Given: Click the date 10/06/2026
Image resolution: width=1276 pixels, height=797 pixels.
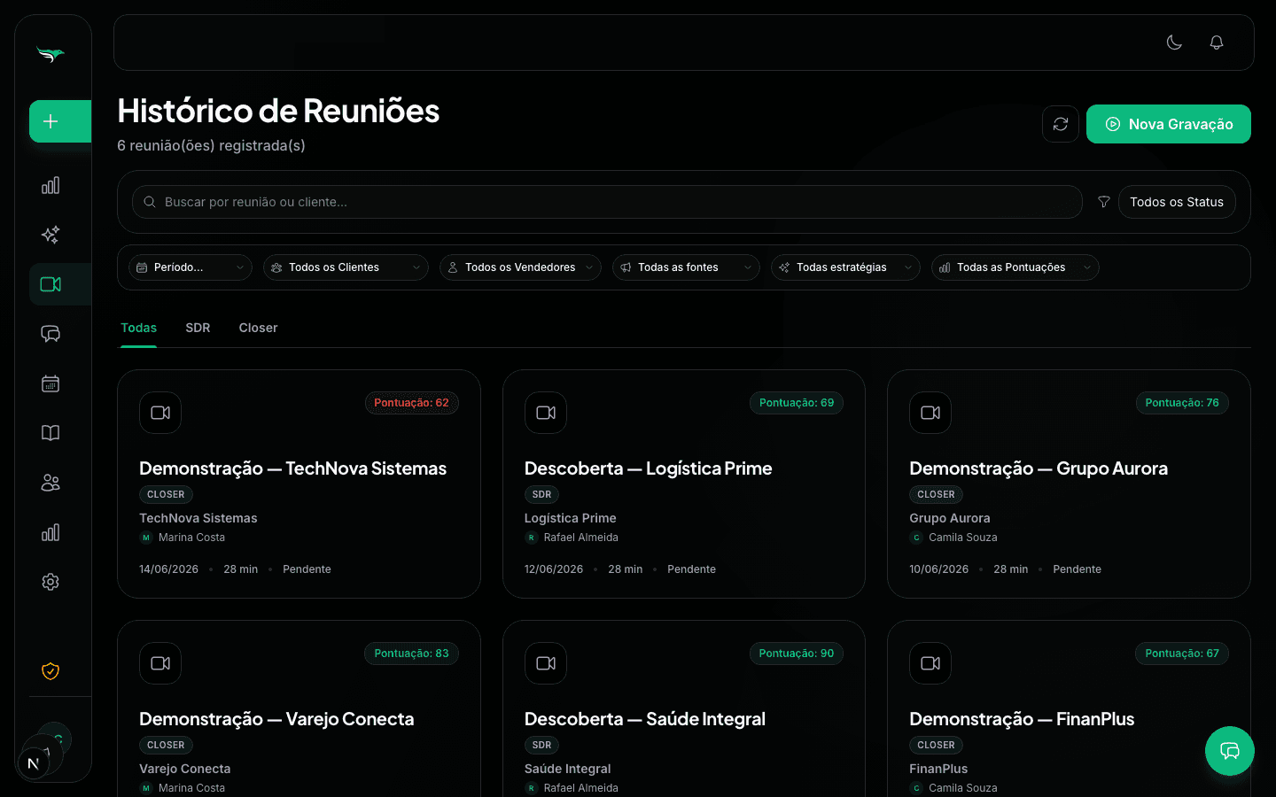Looking at the screenshot, I should (938, 569).
